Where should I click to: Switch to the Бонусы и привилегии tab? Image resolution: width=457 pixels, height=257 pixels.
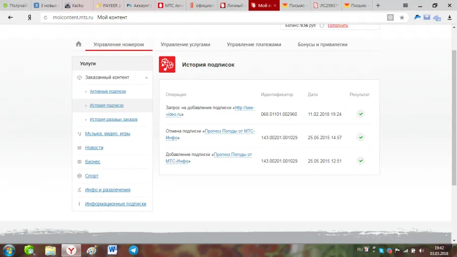pos(322,45)
